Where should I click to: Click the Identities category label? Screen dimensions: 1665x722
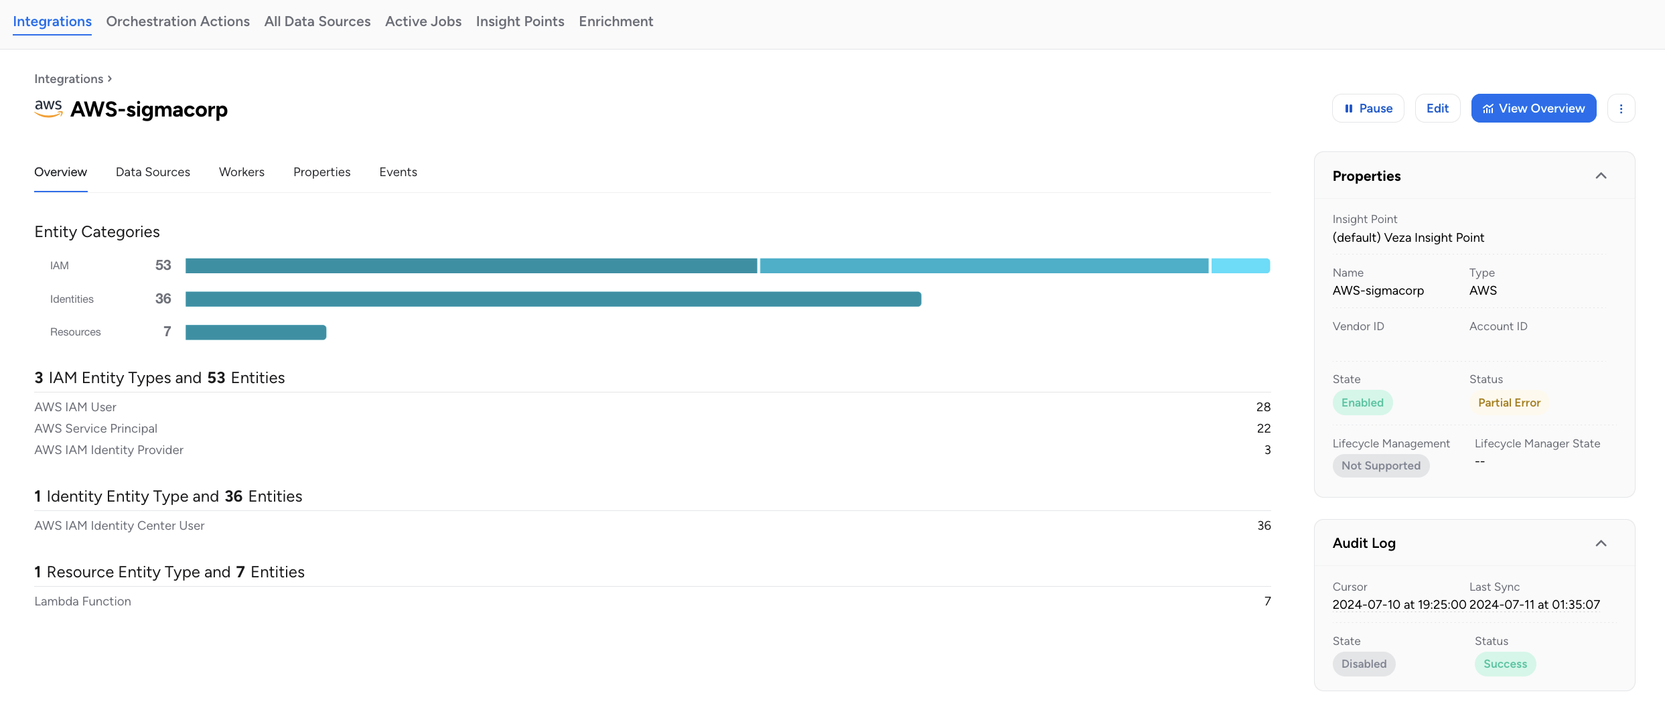72,299
